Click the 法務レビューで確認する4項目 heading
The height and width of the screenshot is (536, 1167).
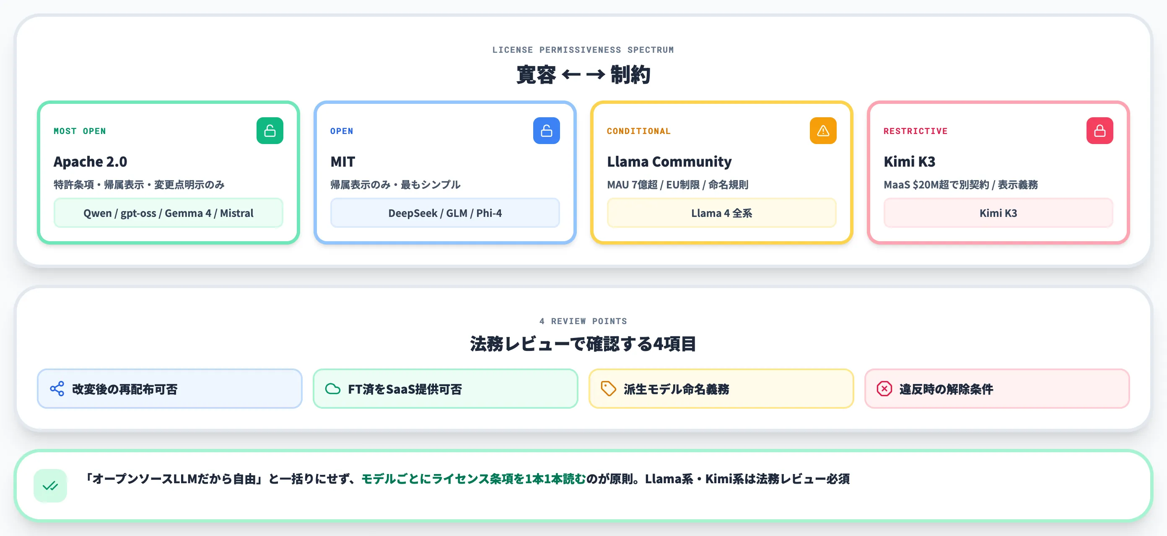coord(583,344)
